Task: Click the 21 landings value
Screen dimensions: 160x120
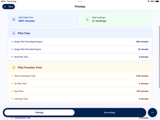Action: coord(99,21)
